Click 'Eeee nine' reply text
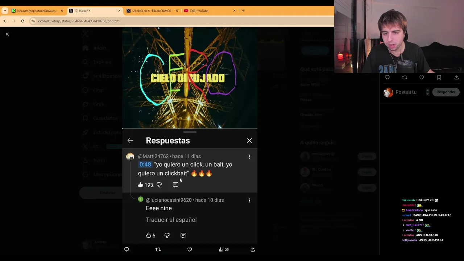Viewport: 464px width, 261px height. [159, 208]
